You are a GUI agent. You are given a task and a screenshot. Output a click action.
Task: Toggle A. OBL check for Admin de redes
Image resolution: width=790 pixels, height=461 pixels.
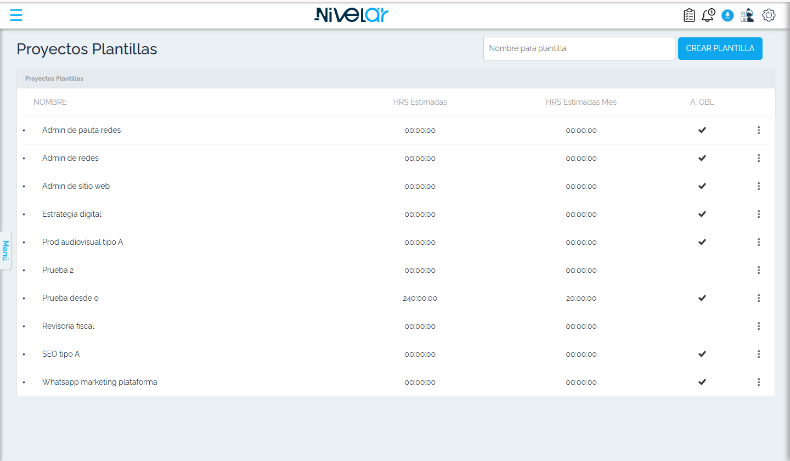pos(702,158)
